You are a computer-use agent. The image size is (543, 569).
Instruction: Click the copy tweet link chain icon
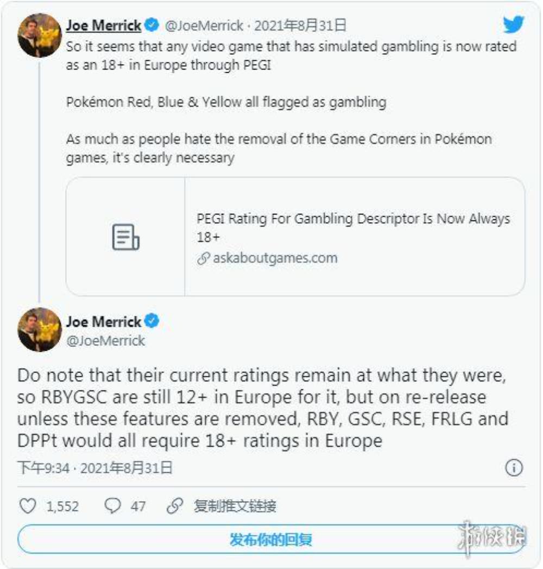174,506
